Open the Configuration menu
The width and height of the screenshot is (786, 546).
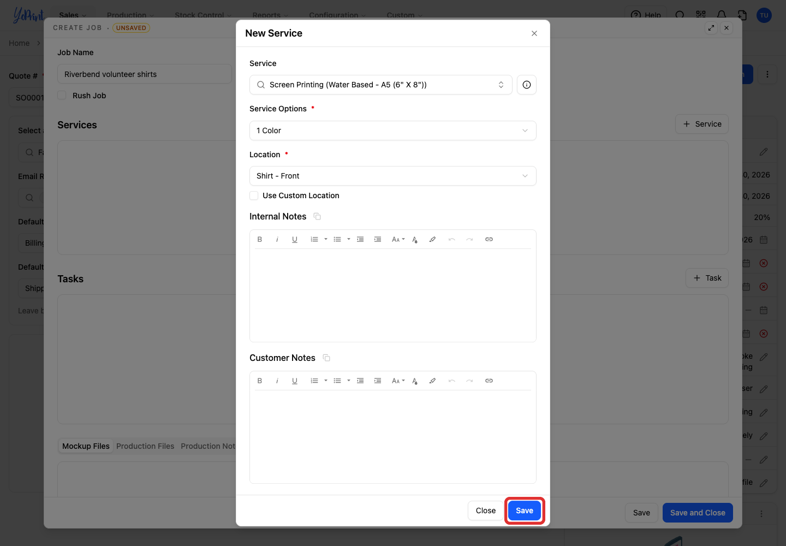tap(337, 15)
